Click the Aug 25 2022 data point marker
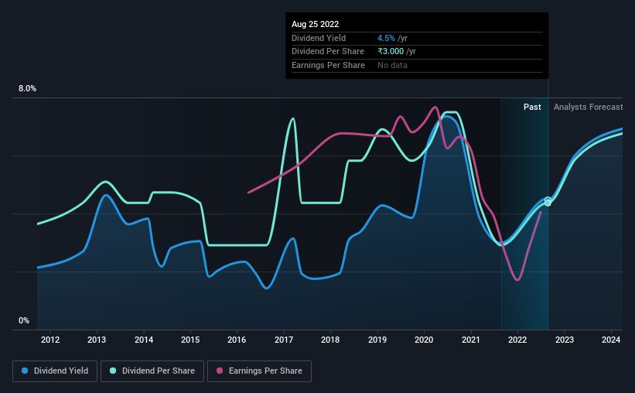The width and height of the screenshot is (635, 393). (x=548, y=201)
